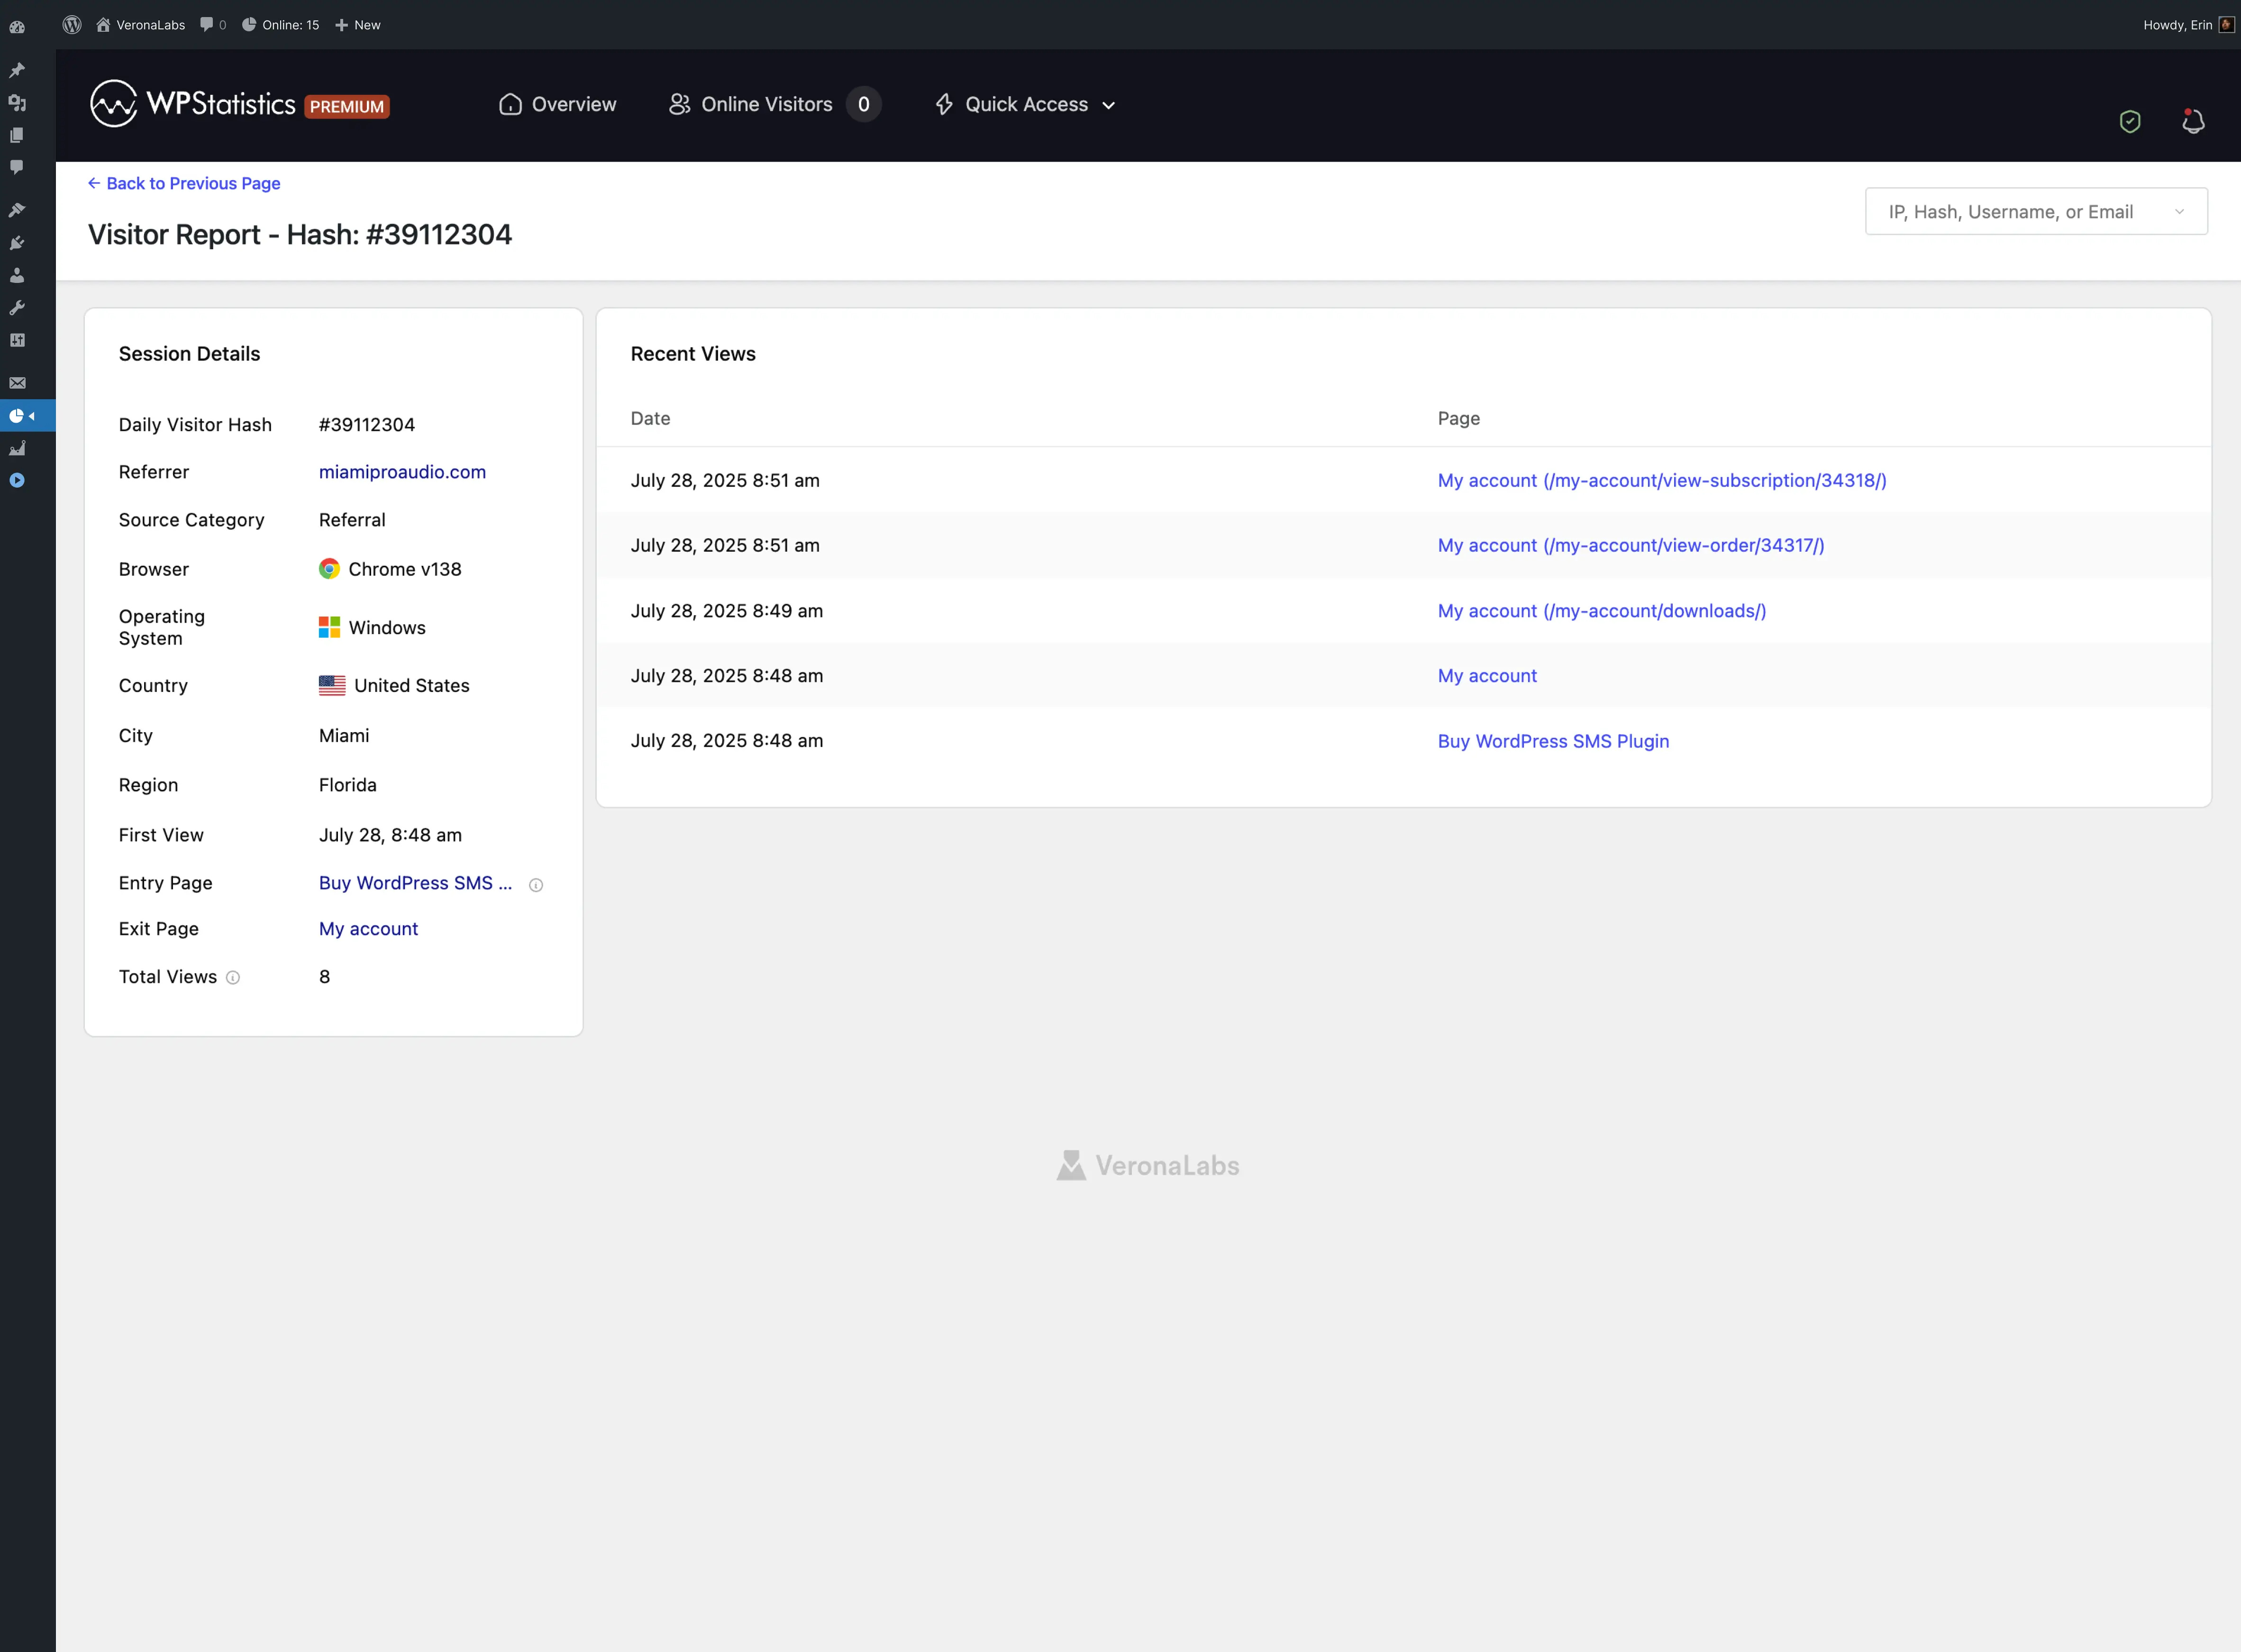Follow the miamiproaudio.com referrer link

coord(402,471)
